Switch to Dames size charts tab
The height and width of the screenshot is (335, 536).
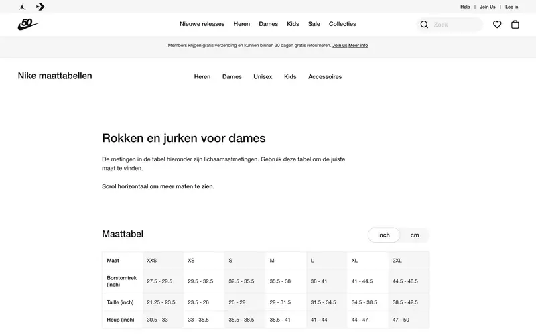[x=232, y=77]
